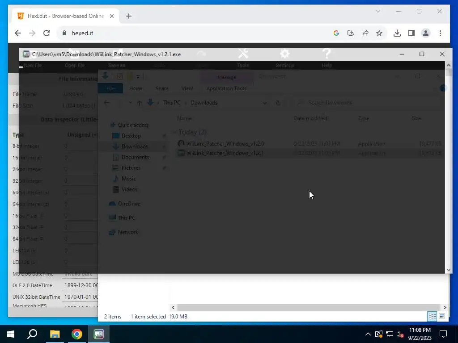View site information via the lock icon
The width and height of the screenshot is (458, 343).
(64, 33)
